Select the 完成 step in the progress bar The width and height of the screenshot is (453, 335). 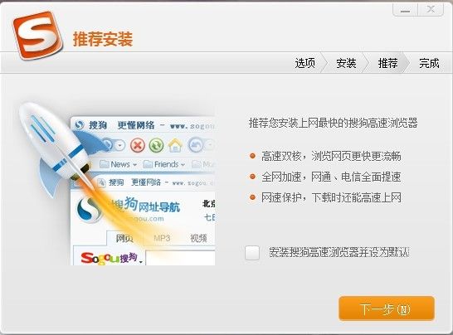click(429, 63)
